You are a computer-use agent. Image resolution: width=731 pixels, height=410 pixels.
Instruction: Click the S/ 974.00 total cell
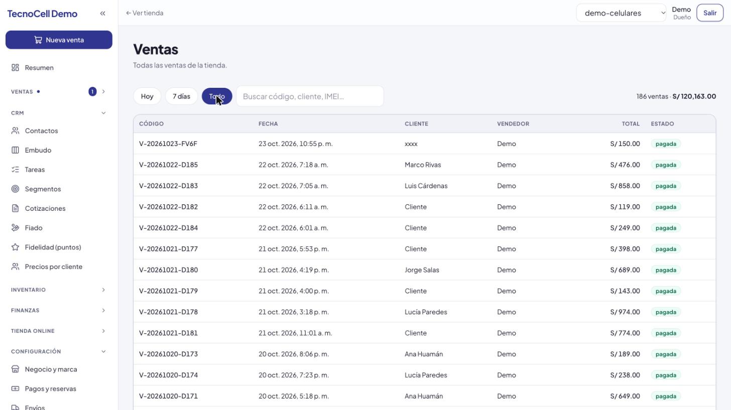[625, 312]
